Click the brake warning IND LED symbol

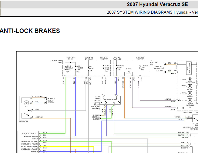point(190,100)
